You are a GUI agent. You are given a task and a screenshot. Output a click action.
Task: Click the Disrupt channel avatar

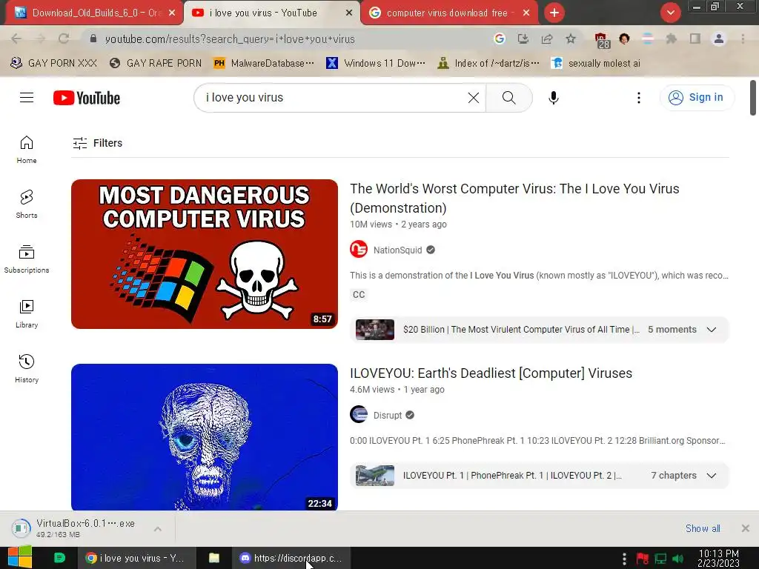click(359, 415)
